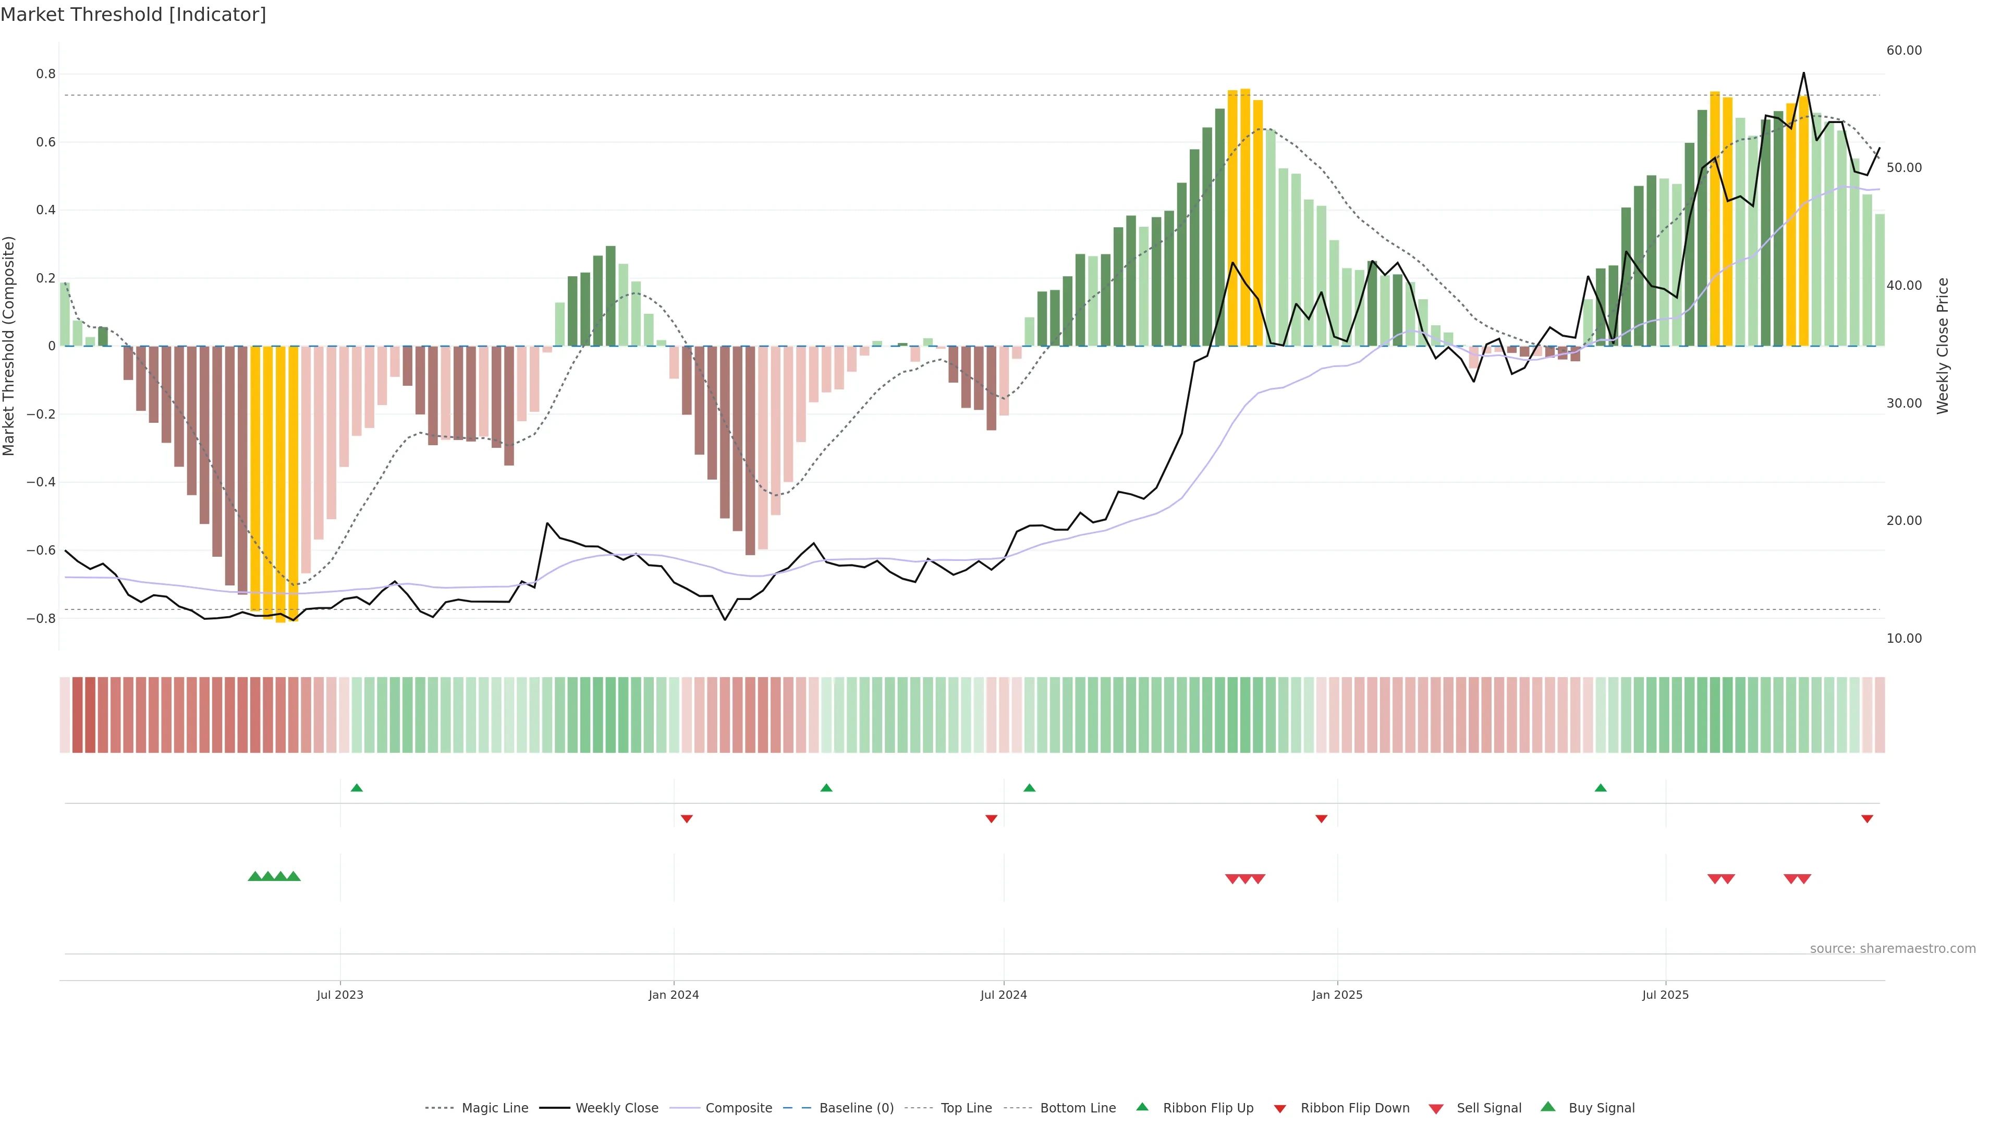2002x1126 pixels.
Task: Click the Market Threshold [Indicator] title
Action: pyautogui.click(x=133, y=15)
